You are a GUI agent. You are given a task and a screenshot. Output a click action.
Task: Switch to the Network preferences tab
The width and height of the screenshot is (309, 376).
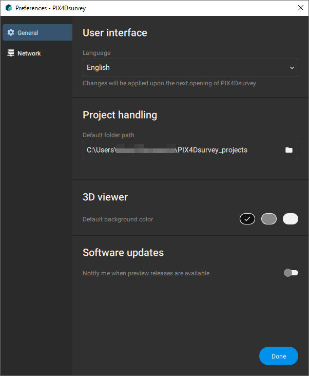(37, 53)
